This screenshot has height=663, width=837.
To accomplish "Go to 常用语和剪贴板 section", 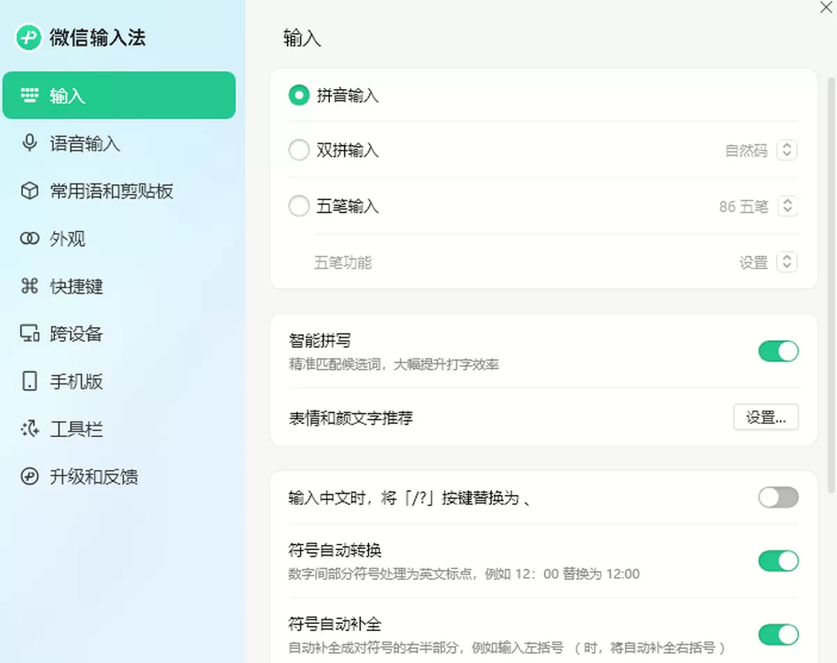I will 119,191.
